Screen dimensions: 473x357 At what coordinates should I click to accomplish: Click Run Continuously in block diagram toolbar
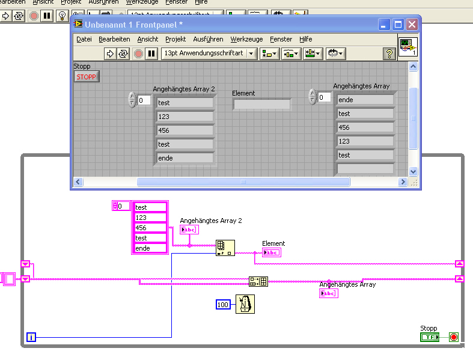point(19,16)
